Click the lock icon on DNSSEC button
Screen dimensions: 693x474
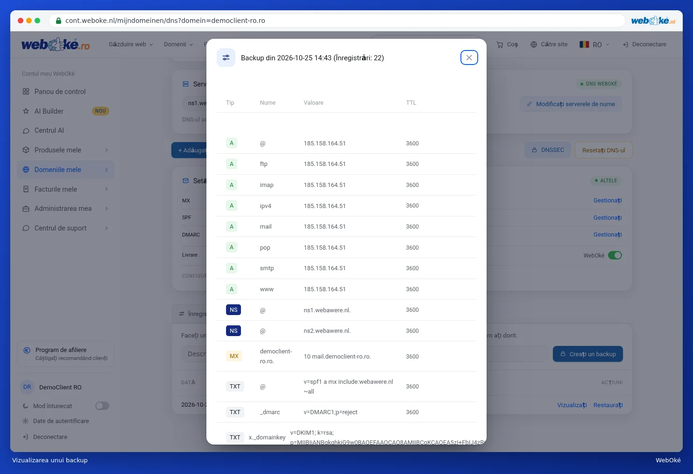(x=534, y=150)
